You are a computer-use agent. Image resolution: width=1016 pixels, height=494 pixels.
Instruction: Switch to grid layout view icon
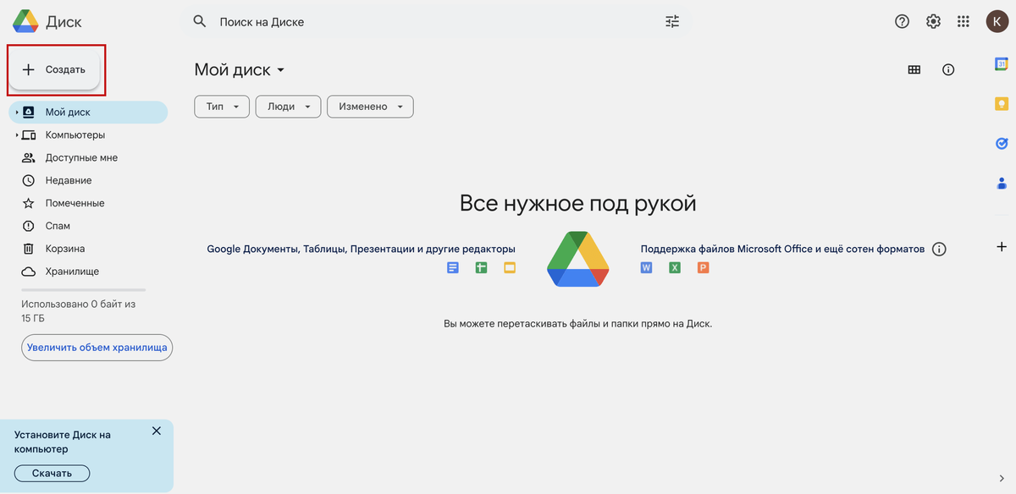[x=914, y=70]
